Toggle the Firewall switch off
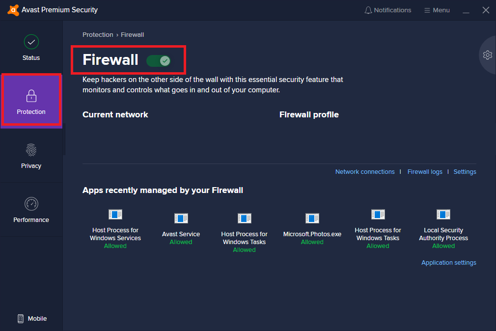 (159, 60)
